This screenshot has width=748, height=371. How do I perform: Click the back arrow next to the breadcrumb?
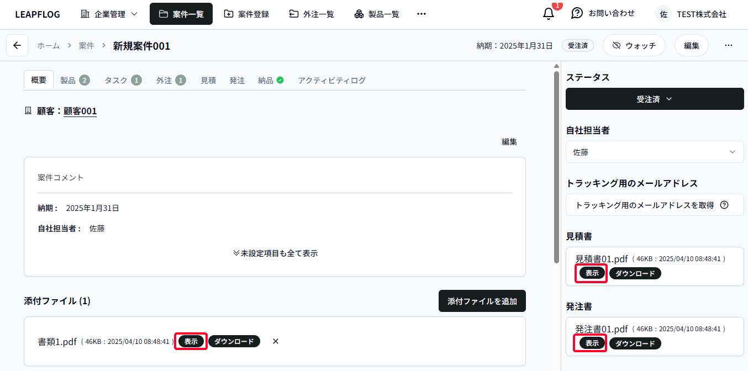coord(17,45)
